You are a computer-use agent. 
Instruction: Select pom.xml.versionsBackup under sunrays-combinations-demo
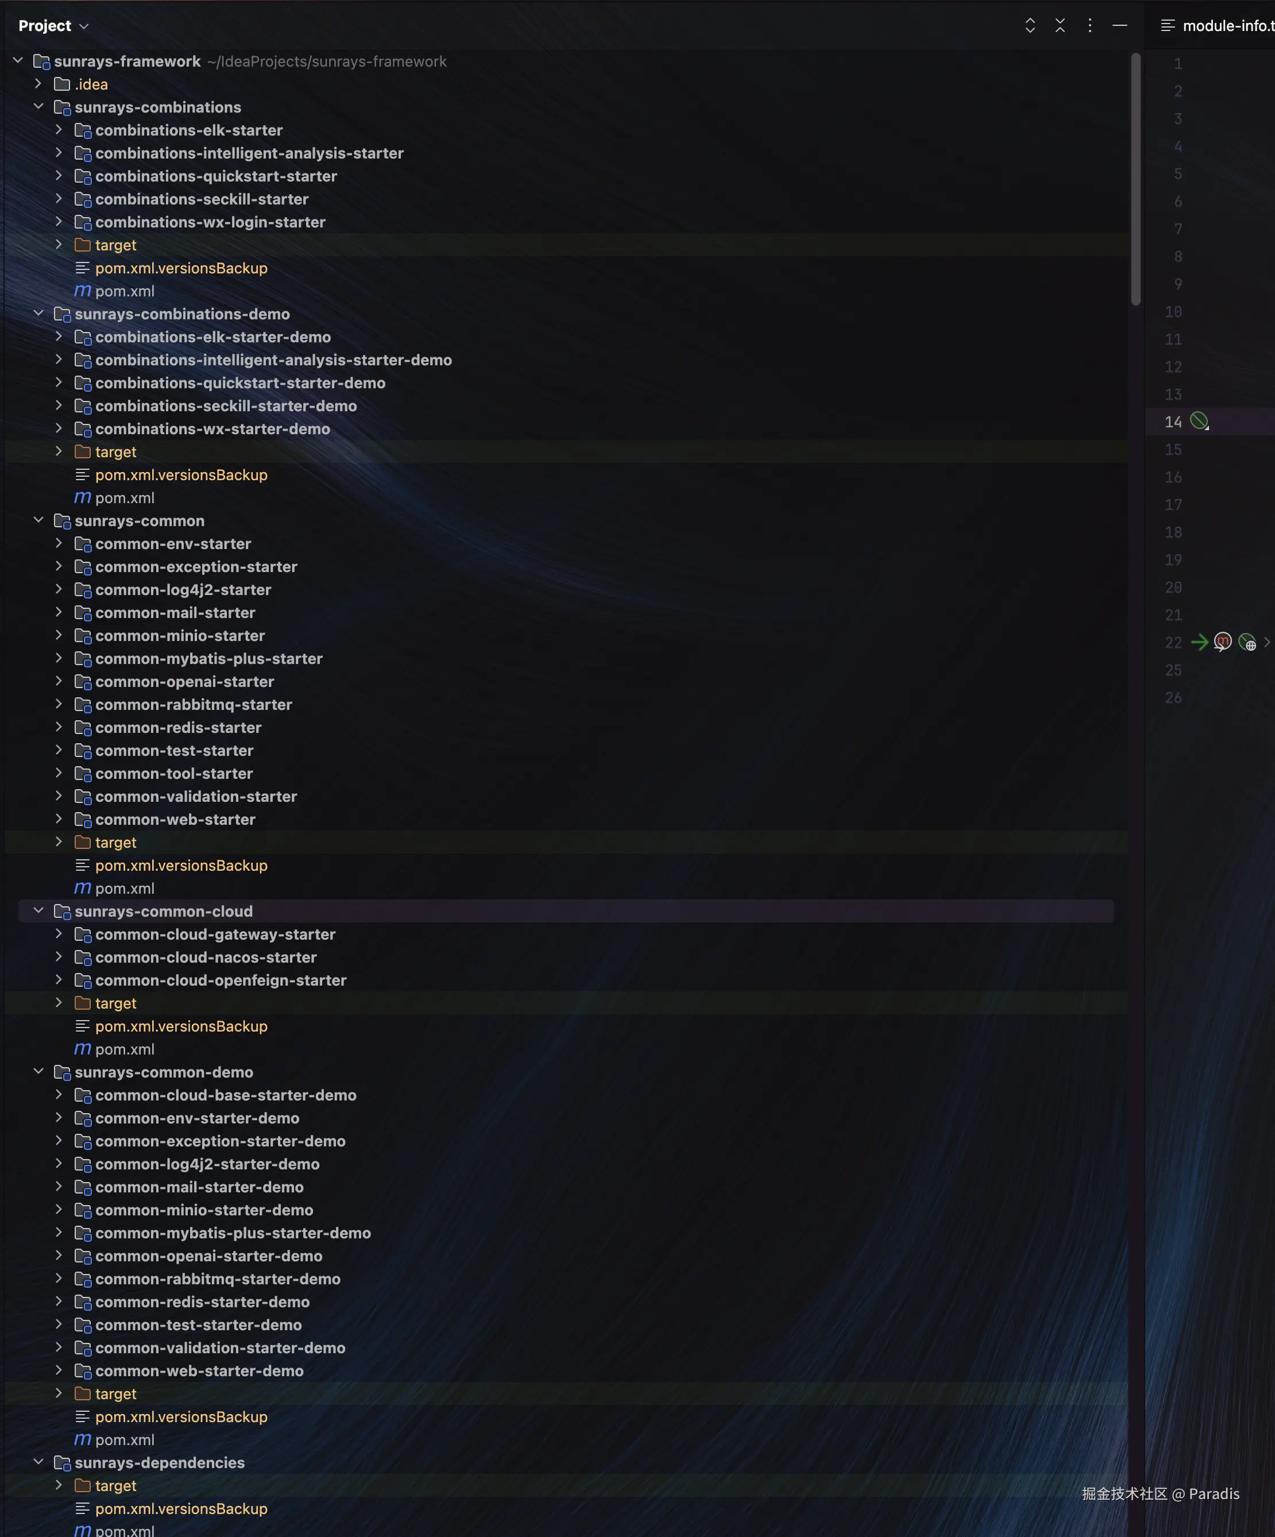click(x=181, y=474)
